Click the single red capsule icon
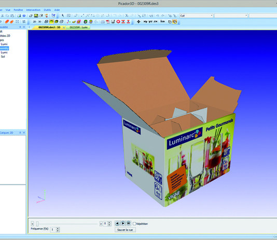 click(12, 22)
